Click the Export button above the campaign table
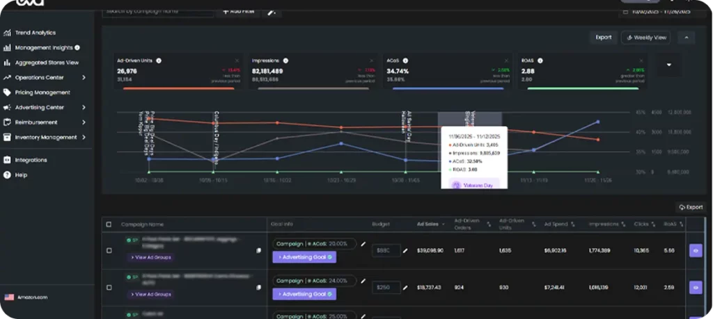 [x=691, y=207]
